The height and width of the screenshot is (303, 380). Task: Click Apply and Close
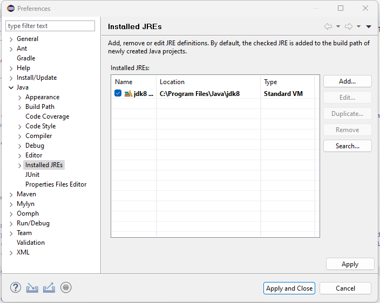(289, 288)
